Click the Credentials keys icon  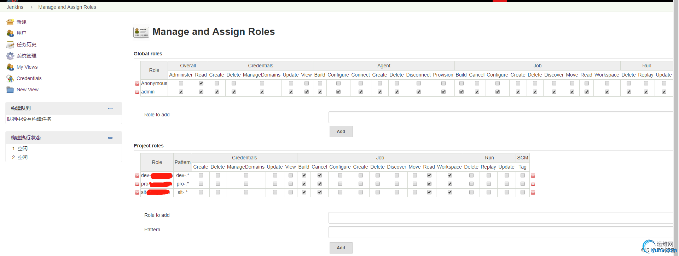(10, 78)
